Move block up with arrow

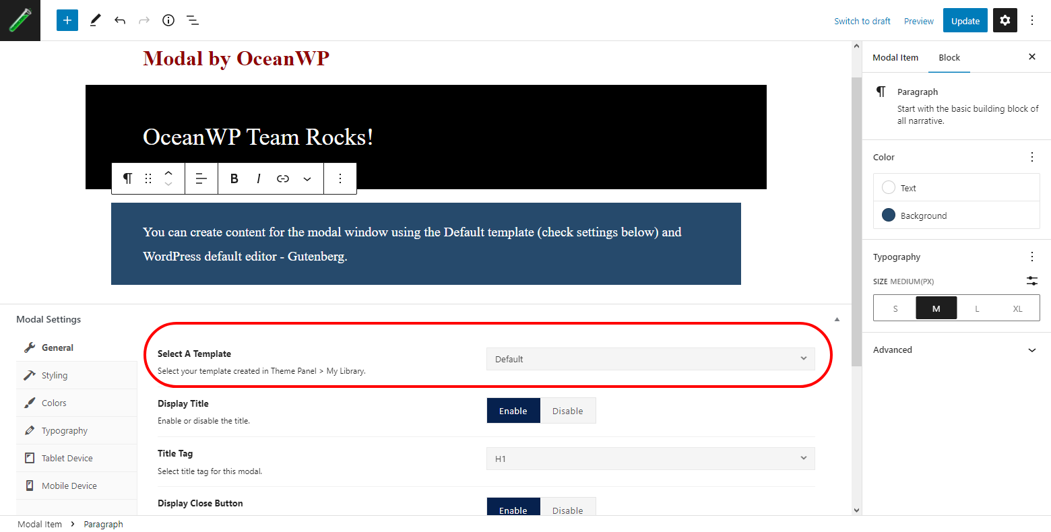click(168, 172)
